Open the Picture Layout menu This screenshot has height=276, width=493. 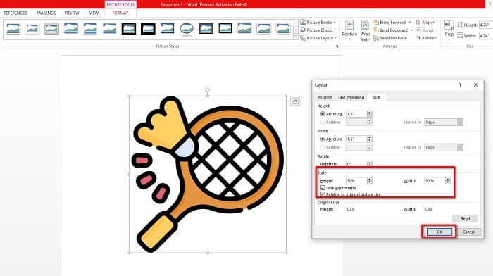(318, 38)
